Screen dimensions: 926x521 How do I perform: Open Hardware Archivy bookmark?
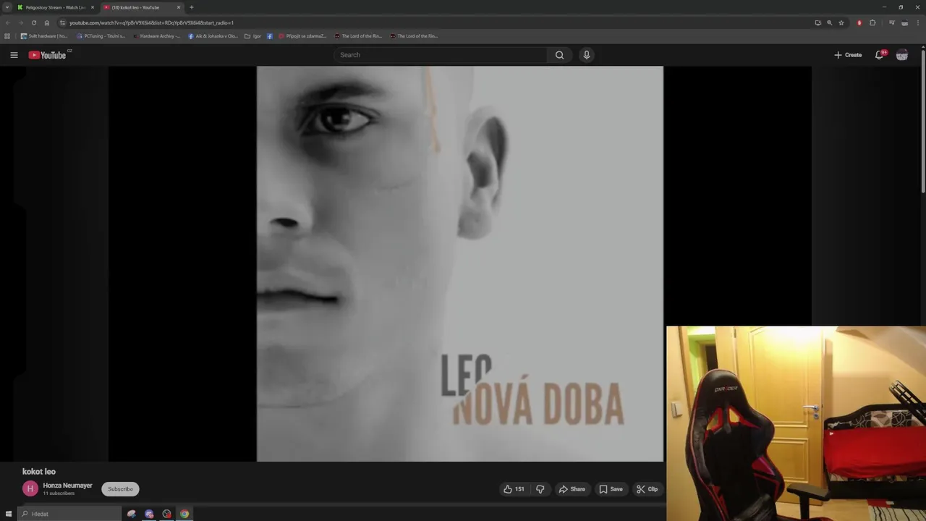[x=156, y=35]
